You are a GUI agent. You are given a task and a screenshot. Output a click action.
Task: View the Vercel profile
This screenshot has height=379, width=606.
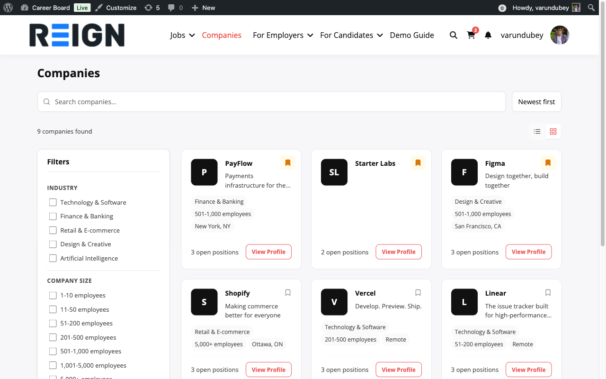[399, 370]
